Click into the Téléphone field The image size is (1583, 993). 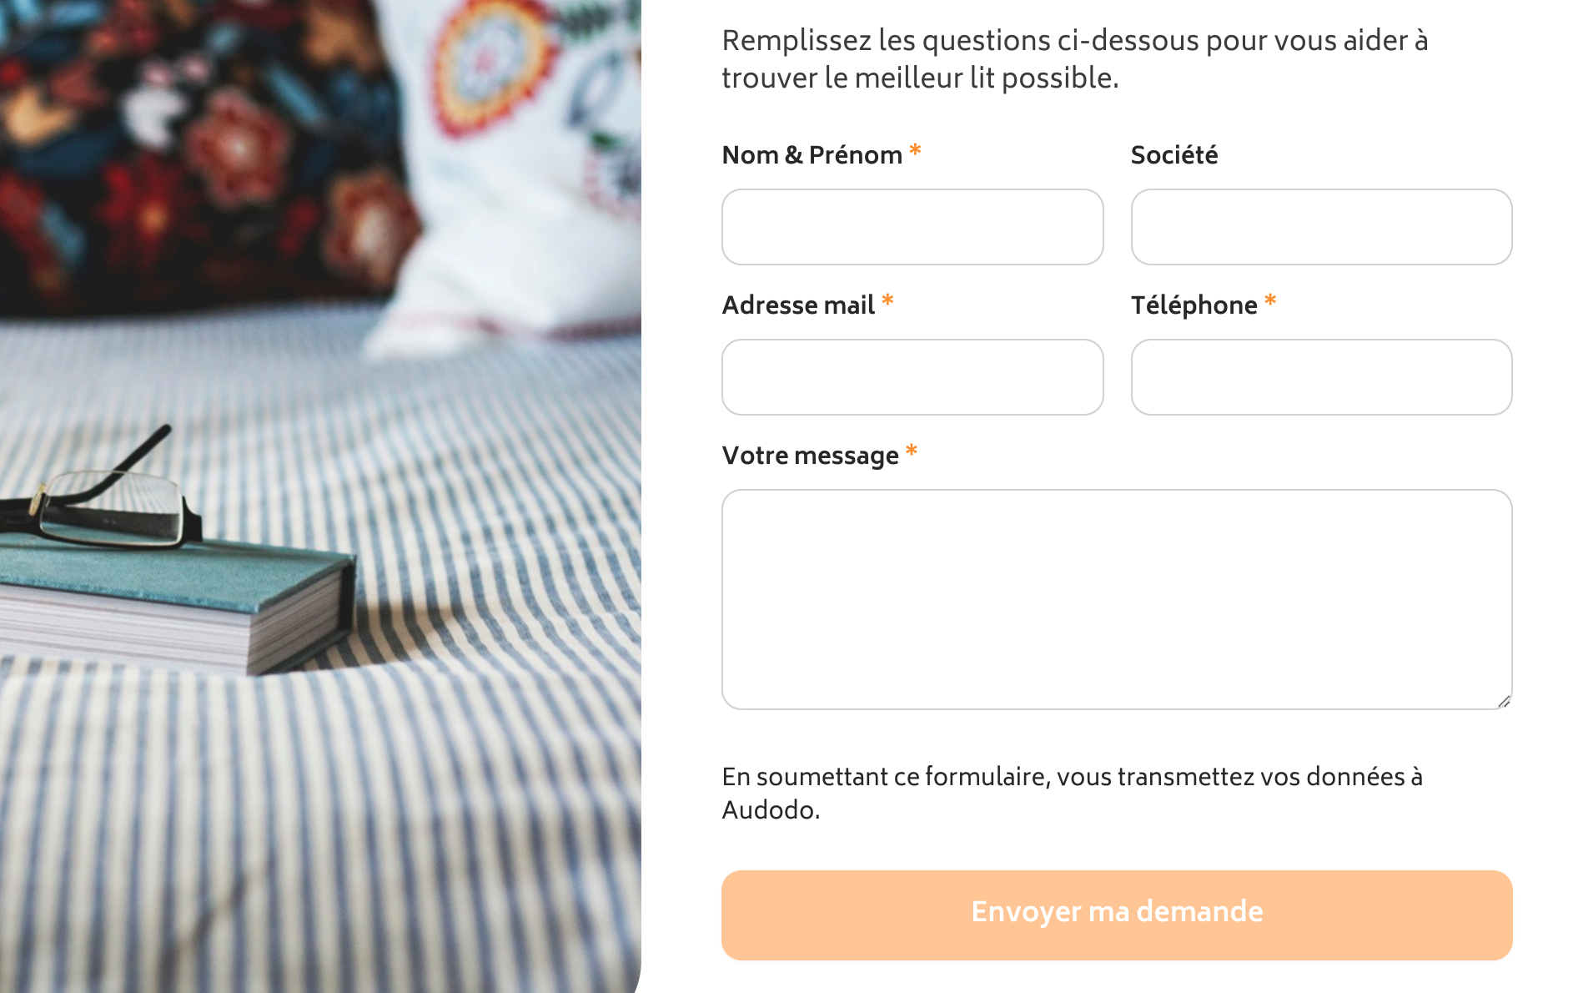[1320, 377]
